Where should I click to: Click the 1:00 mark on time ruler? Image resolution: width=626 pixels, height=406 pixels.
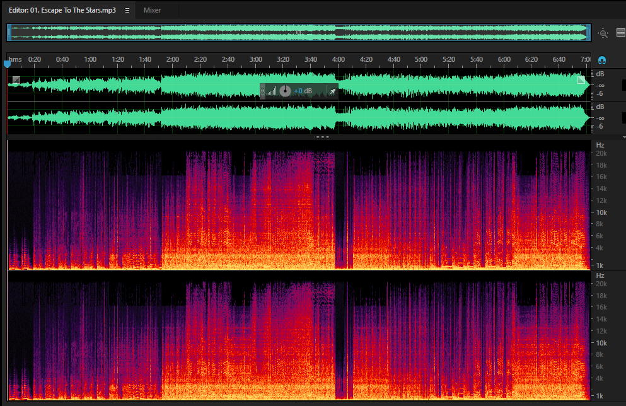coord(90,59)
